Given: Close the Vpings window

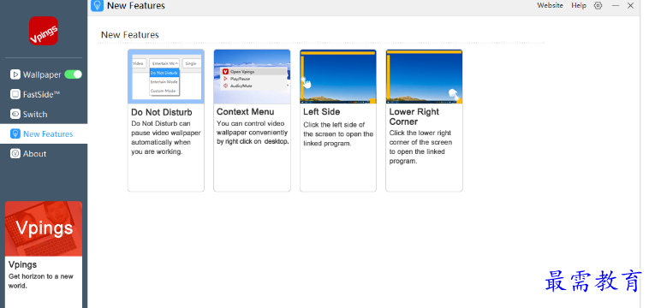Looking at the screenshot, I should [630, 5].
